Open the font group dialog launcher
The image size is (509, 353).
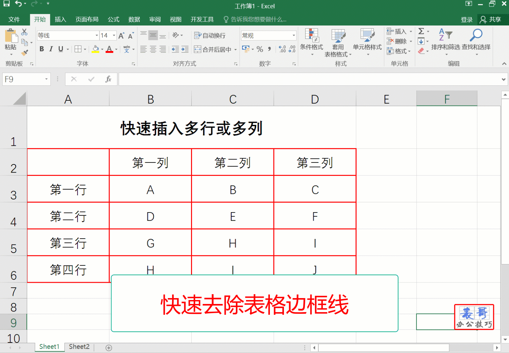133,64
